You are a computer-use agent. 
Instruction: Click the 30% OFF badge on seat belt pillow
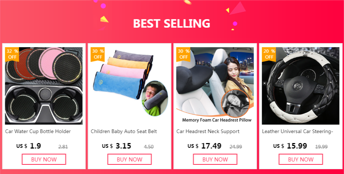pos(98,54)
